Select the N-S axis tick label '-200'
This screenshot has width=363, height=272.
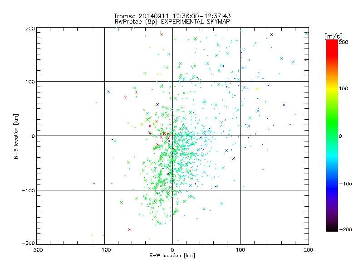tap(28, 243)
